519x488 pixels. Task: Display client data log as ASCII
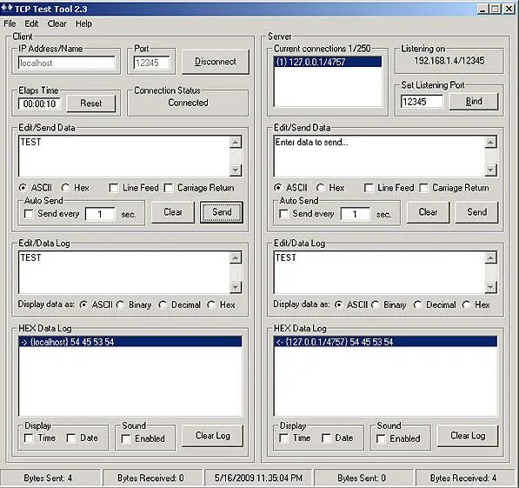(x=83, y=304)
